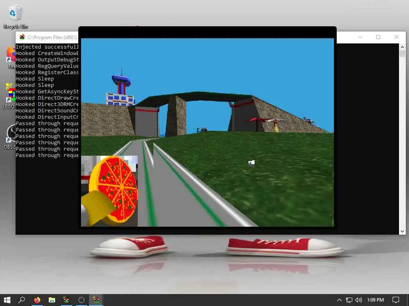Maximize the console window

[x=378, y=37]
